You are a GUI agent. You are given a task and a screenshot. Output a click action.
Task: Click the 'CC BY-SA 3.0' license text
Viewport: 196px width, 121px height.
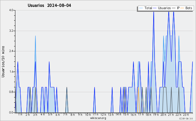pos(186,119)
